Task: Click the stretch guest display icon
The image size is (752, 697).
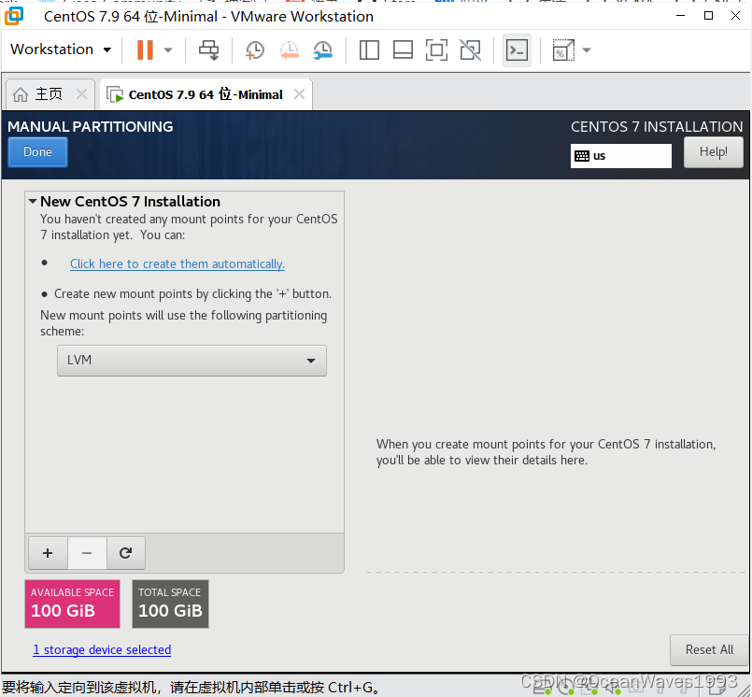Action: (563, 50)
